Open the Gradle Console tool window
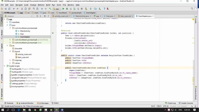 tap(186, 103)
